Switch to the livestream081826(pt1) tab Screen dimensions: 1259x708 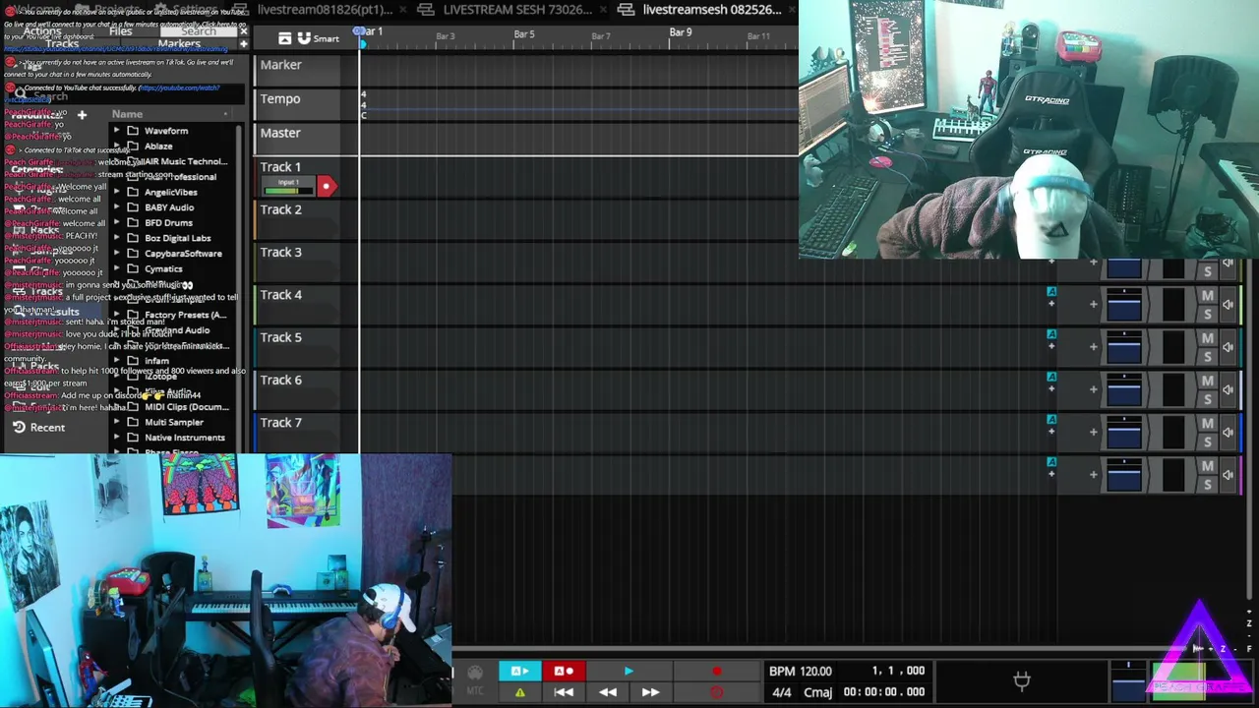(x=324, y=10)
